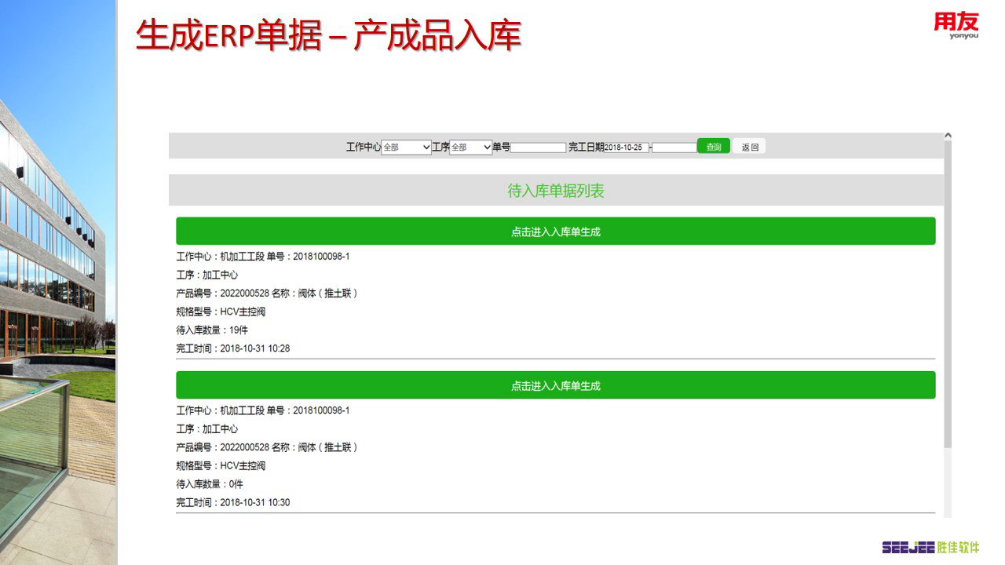This screenshot has height=565, width=1005.
Task: Click the SEEJEE 胜佳软件 logo
Action: (x=930, y=547)
